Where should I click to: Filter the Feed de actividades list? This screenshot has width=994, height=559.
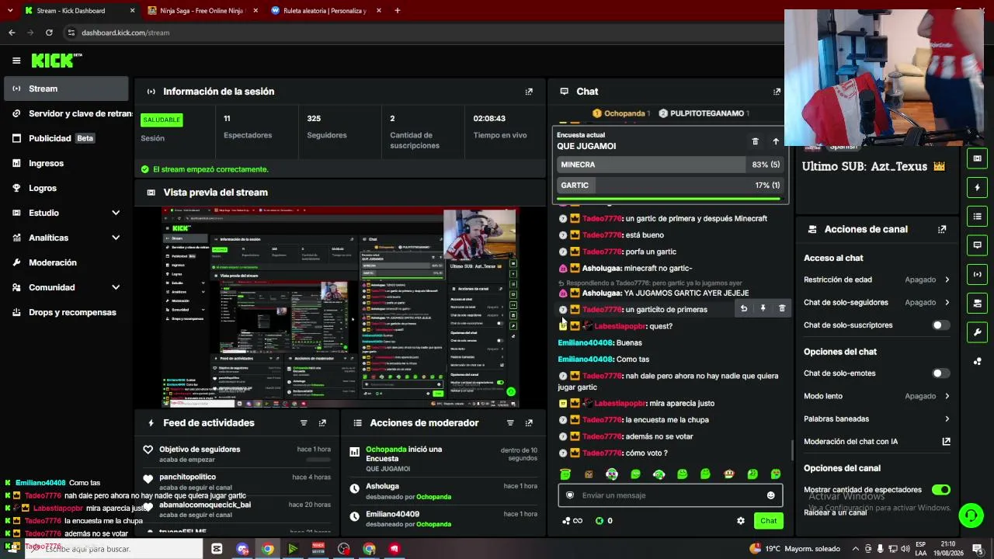tap(304, 423)
